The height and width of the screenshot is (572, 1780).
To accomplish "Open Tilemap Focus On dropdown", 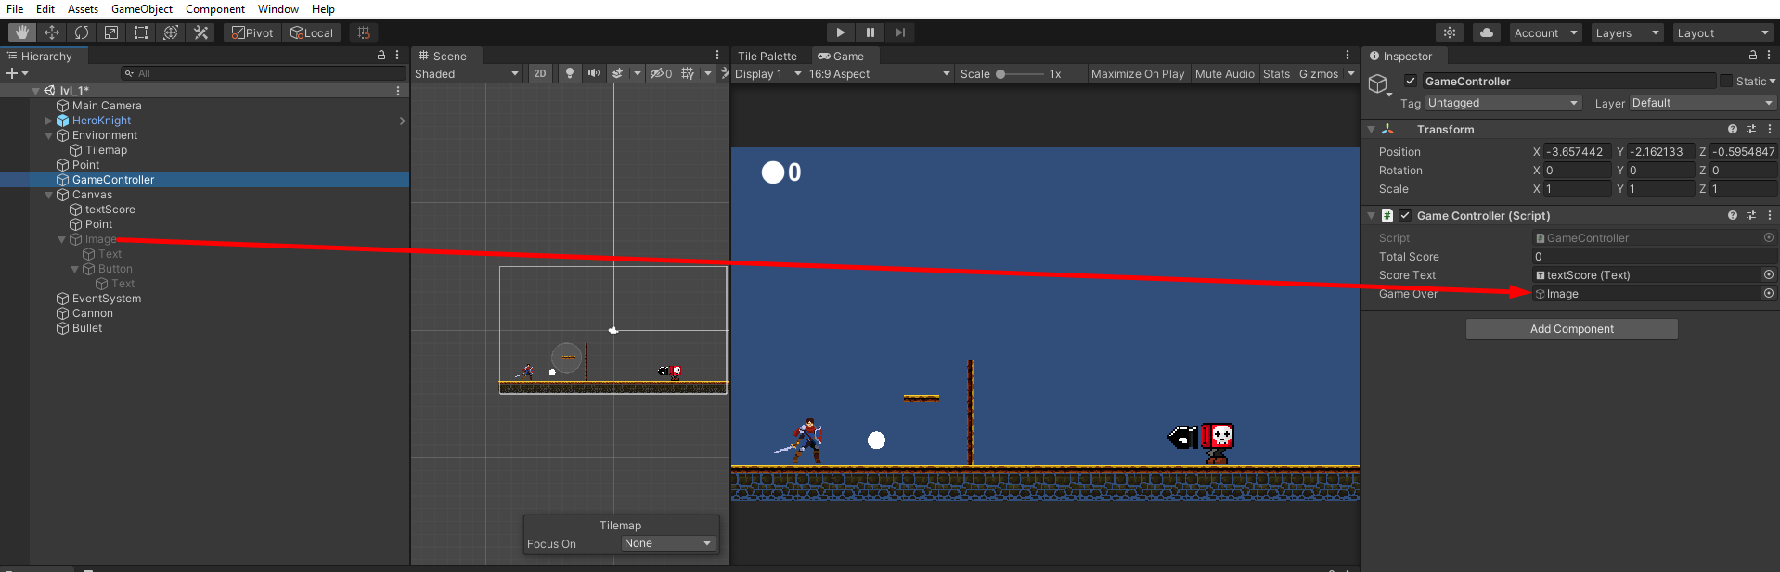I will click(x=668, y=543).
